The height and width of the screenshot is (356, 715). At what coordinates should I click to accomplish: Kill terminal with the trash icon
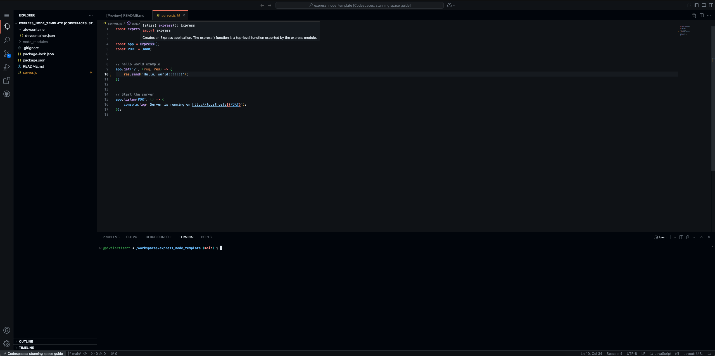click(x=688, y=237)
